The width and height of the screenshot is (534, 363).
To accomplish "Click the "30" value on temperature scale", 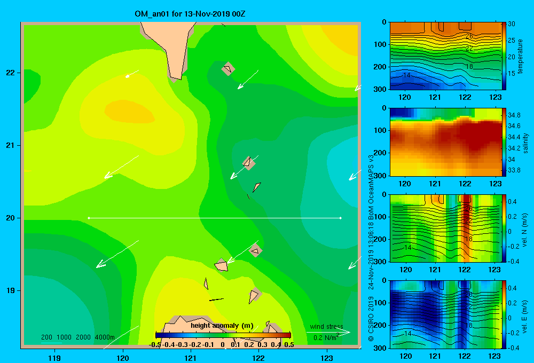I will (x=512, y=24).
